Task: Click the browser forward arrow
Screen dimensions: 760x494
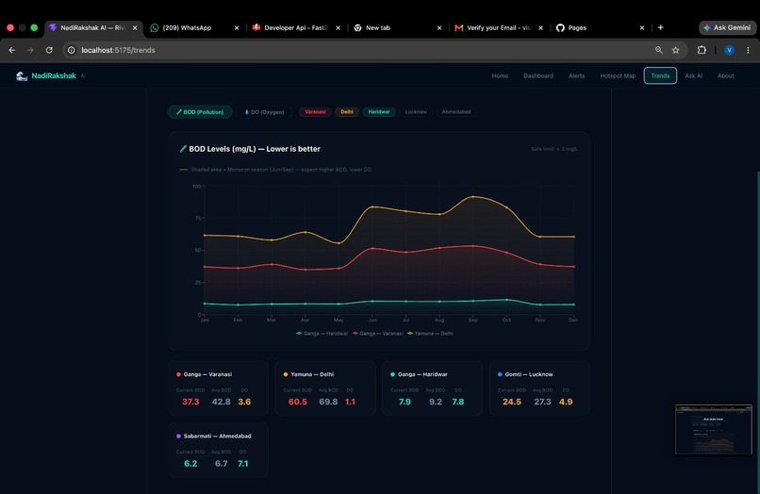Action: [30, 50]
